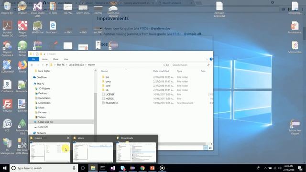This screenshot has height=172, width=306.
Task: Sort by the Date modified column header
Action: 161,71
